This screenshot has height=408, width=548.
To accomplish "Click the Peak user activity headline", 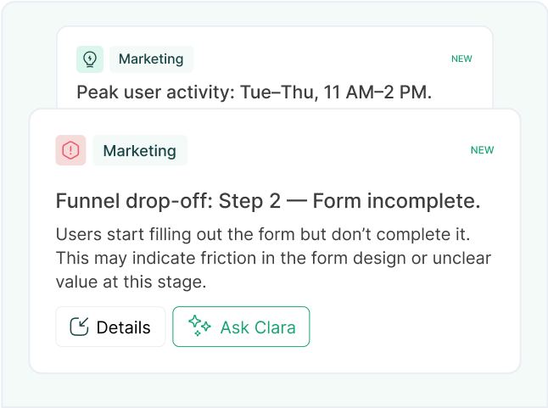I will coord(254,92).
